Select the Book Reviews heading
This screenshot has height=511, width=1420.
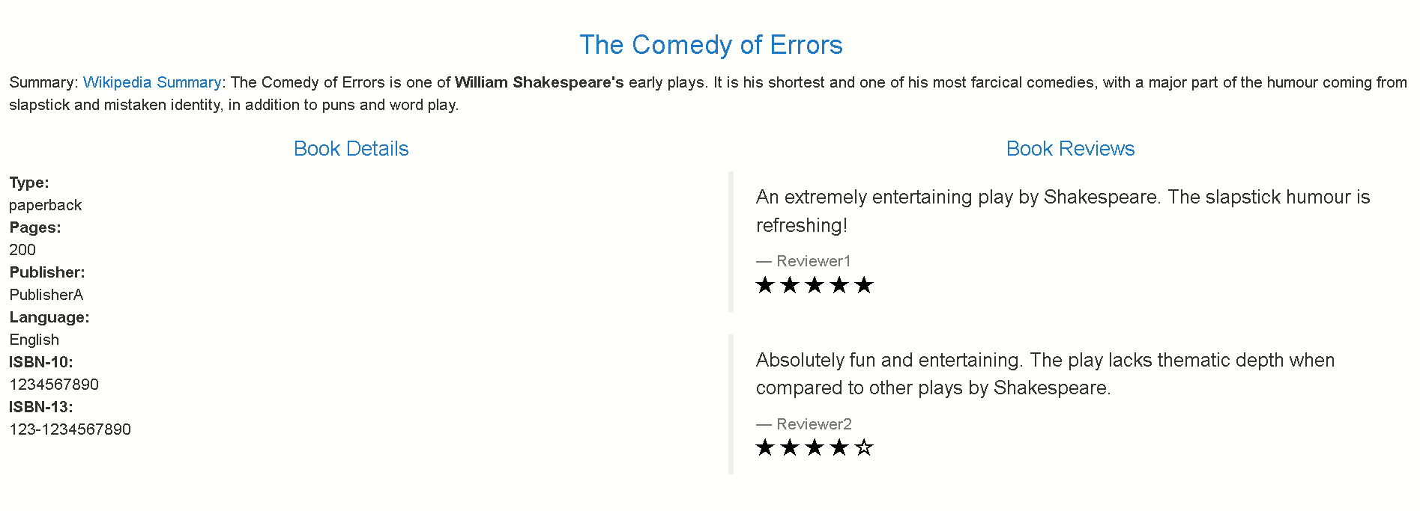[x=1070, y=148]
